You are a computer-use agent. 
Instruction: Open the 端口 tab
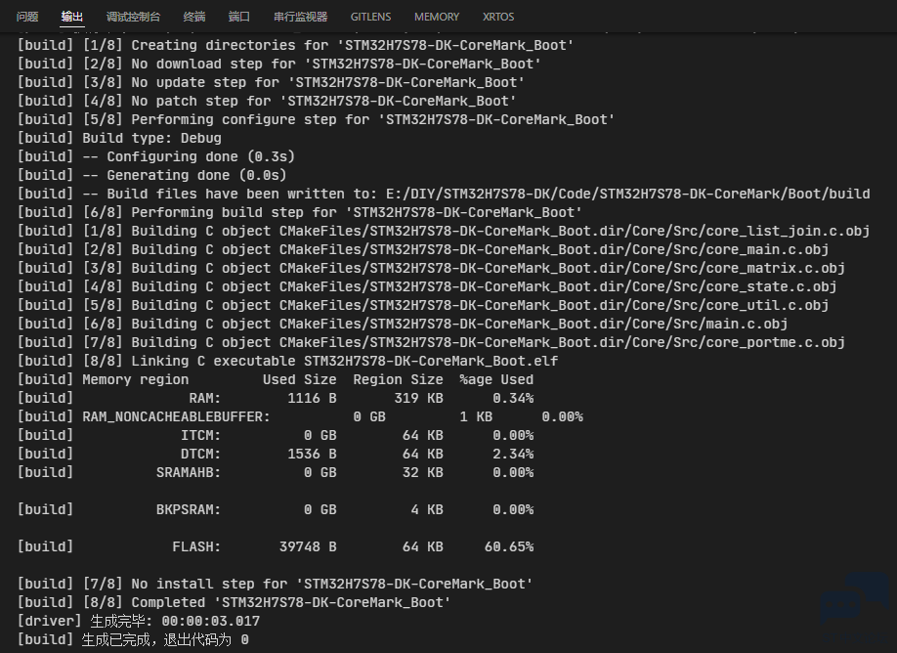coord(239,17)
